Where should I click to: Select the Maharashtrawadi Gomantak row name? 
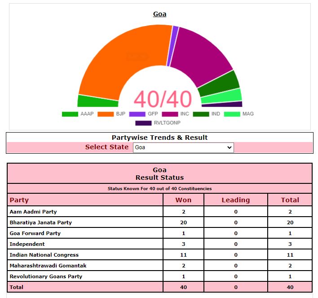[48, 266]
